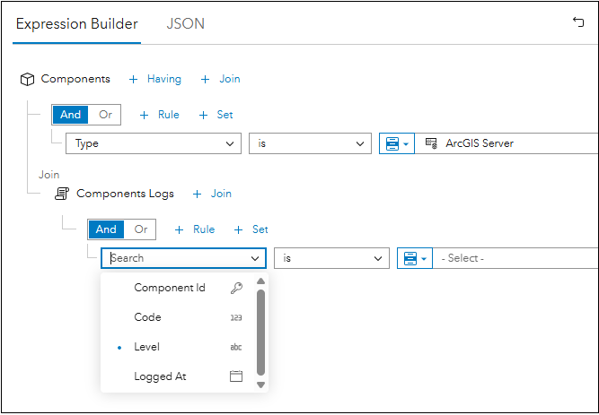Viewport: 599px width, 415px height.
Task: Click the Components cube icon
Action: tap(27, 80)
